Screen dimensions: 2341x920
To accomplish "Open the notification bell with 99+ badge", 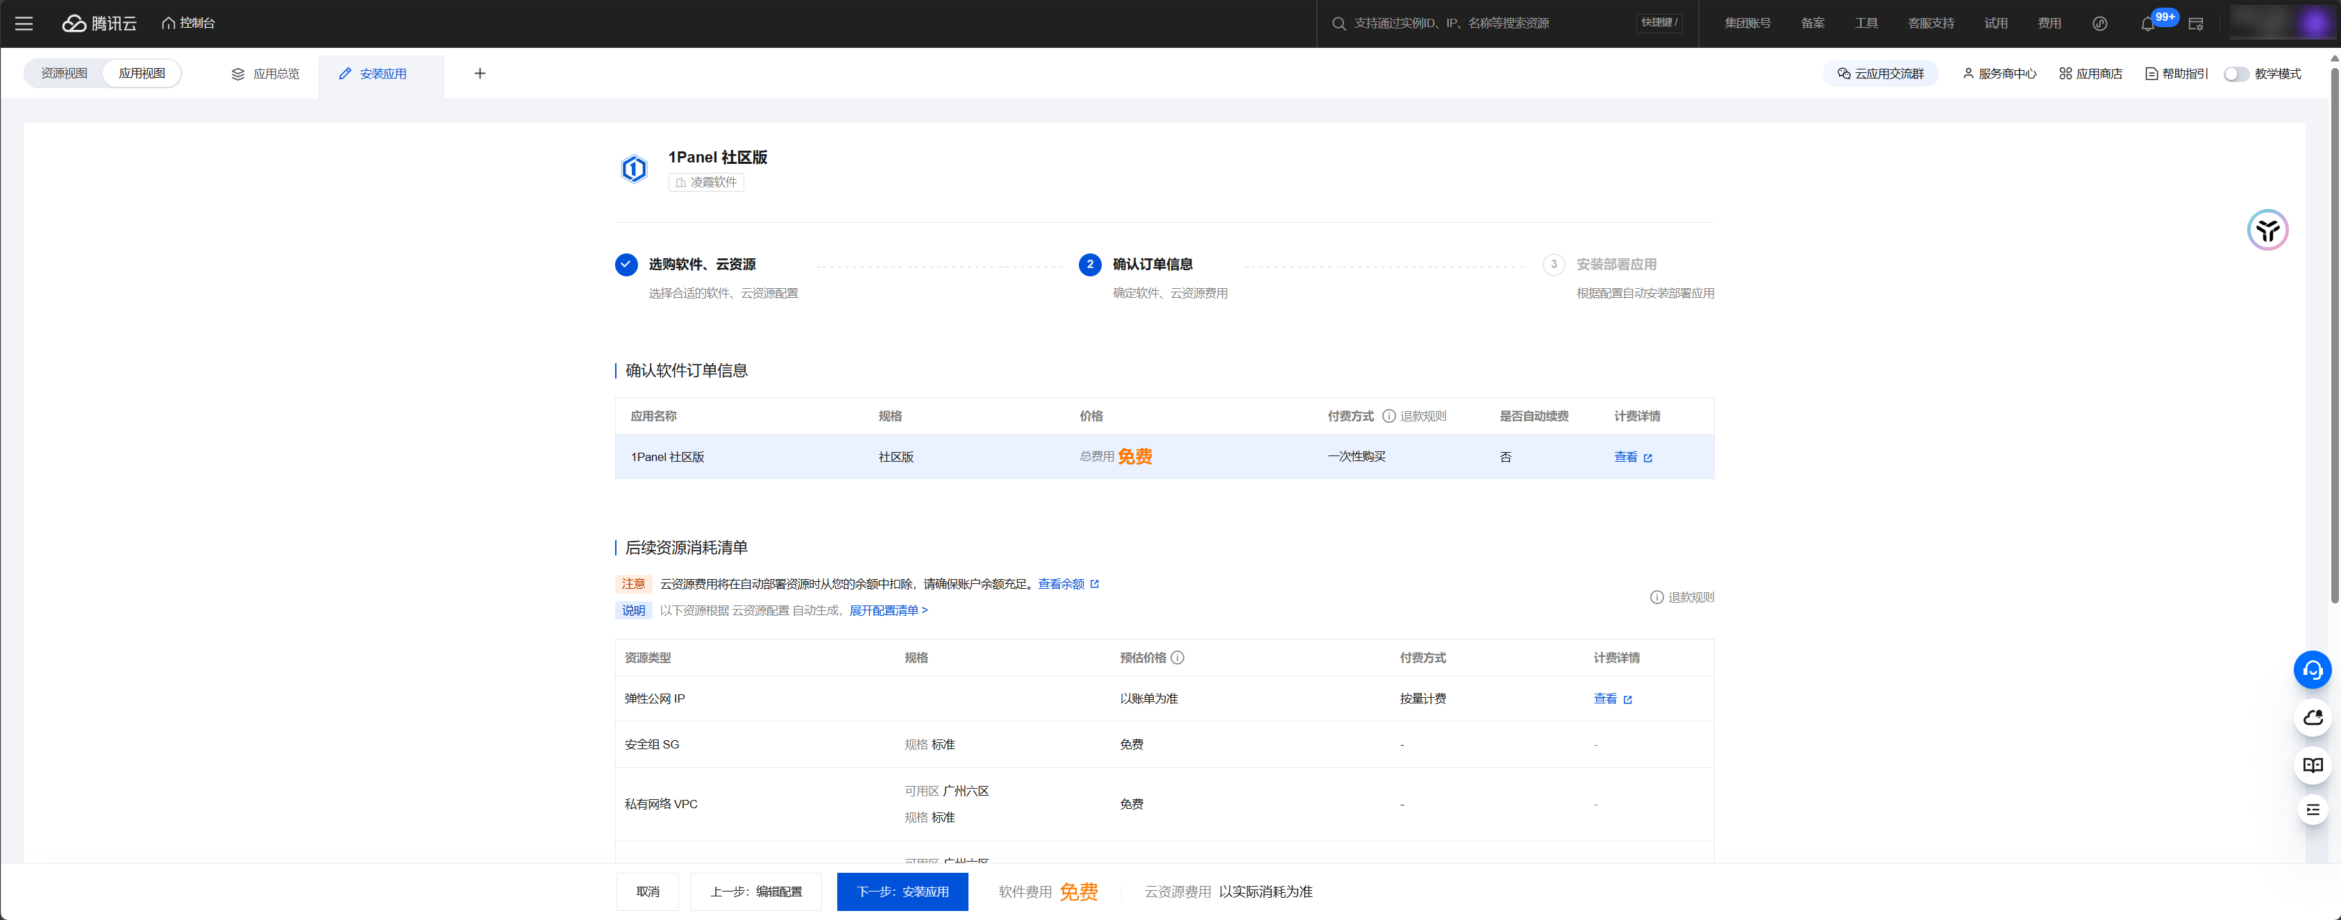I will pyautogui.click(x=2147, y=24).
